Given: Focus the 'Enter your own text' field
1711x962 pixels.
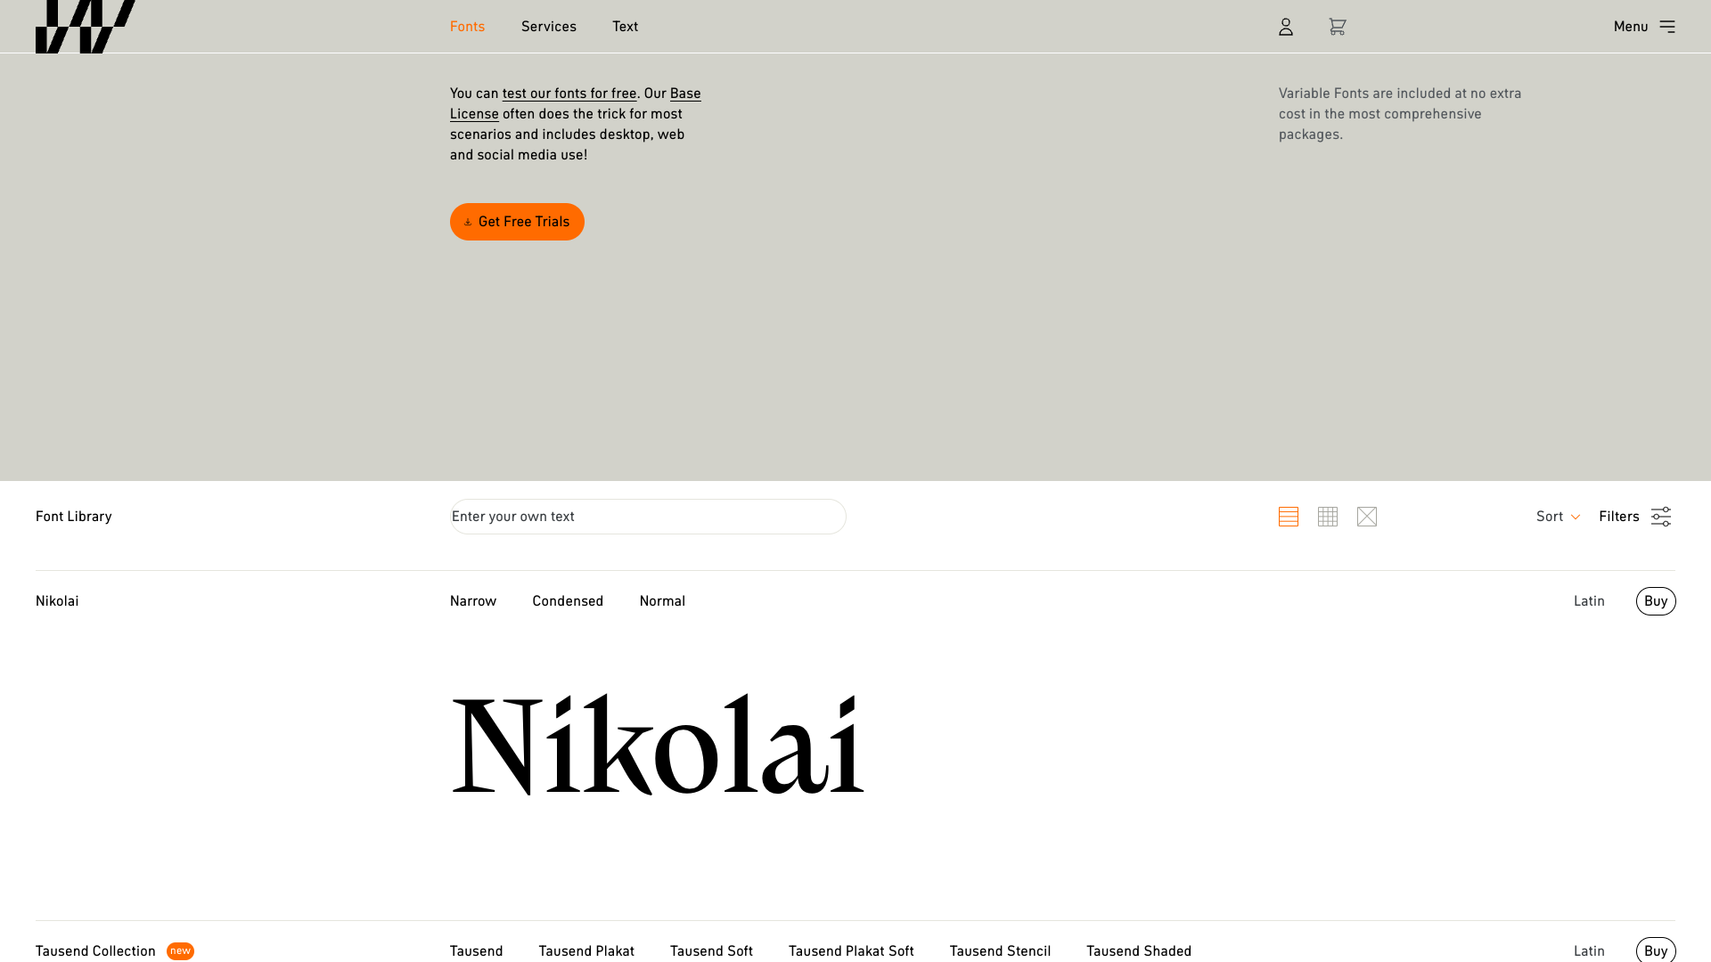Looking at the screenshot, I should click(648, 517).
